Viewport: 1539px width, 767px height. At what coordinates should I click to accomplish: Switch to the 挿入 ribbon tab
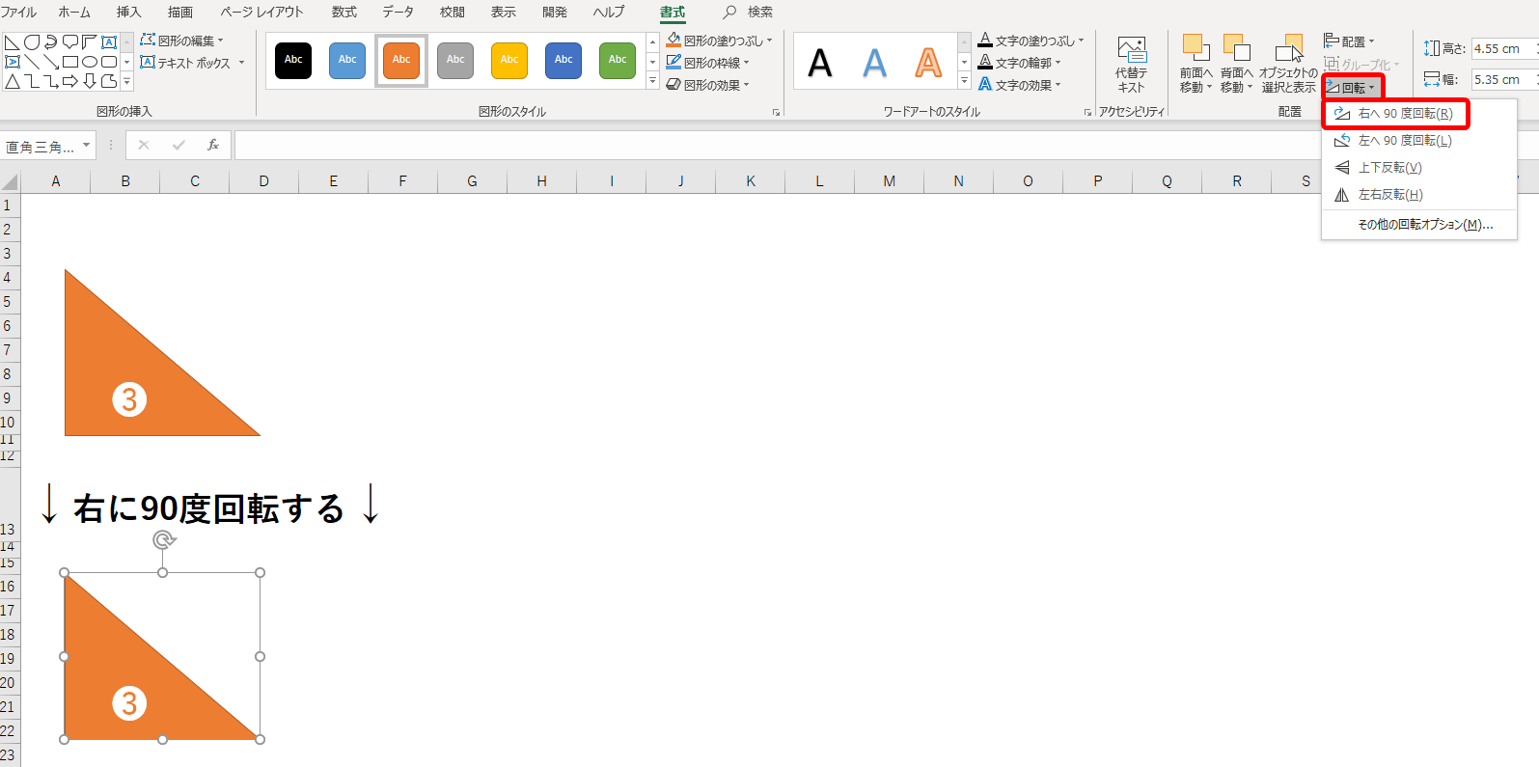[128, 12]
